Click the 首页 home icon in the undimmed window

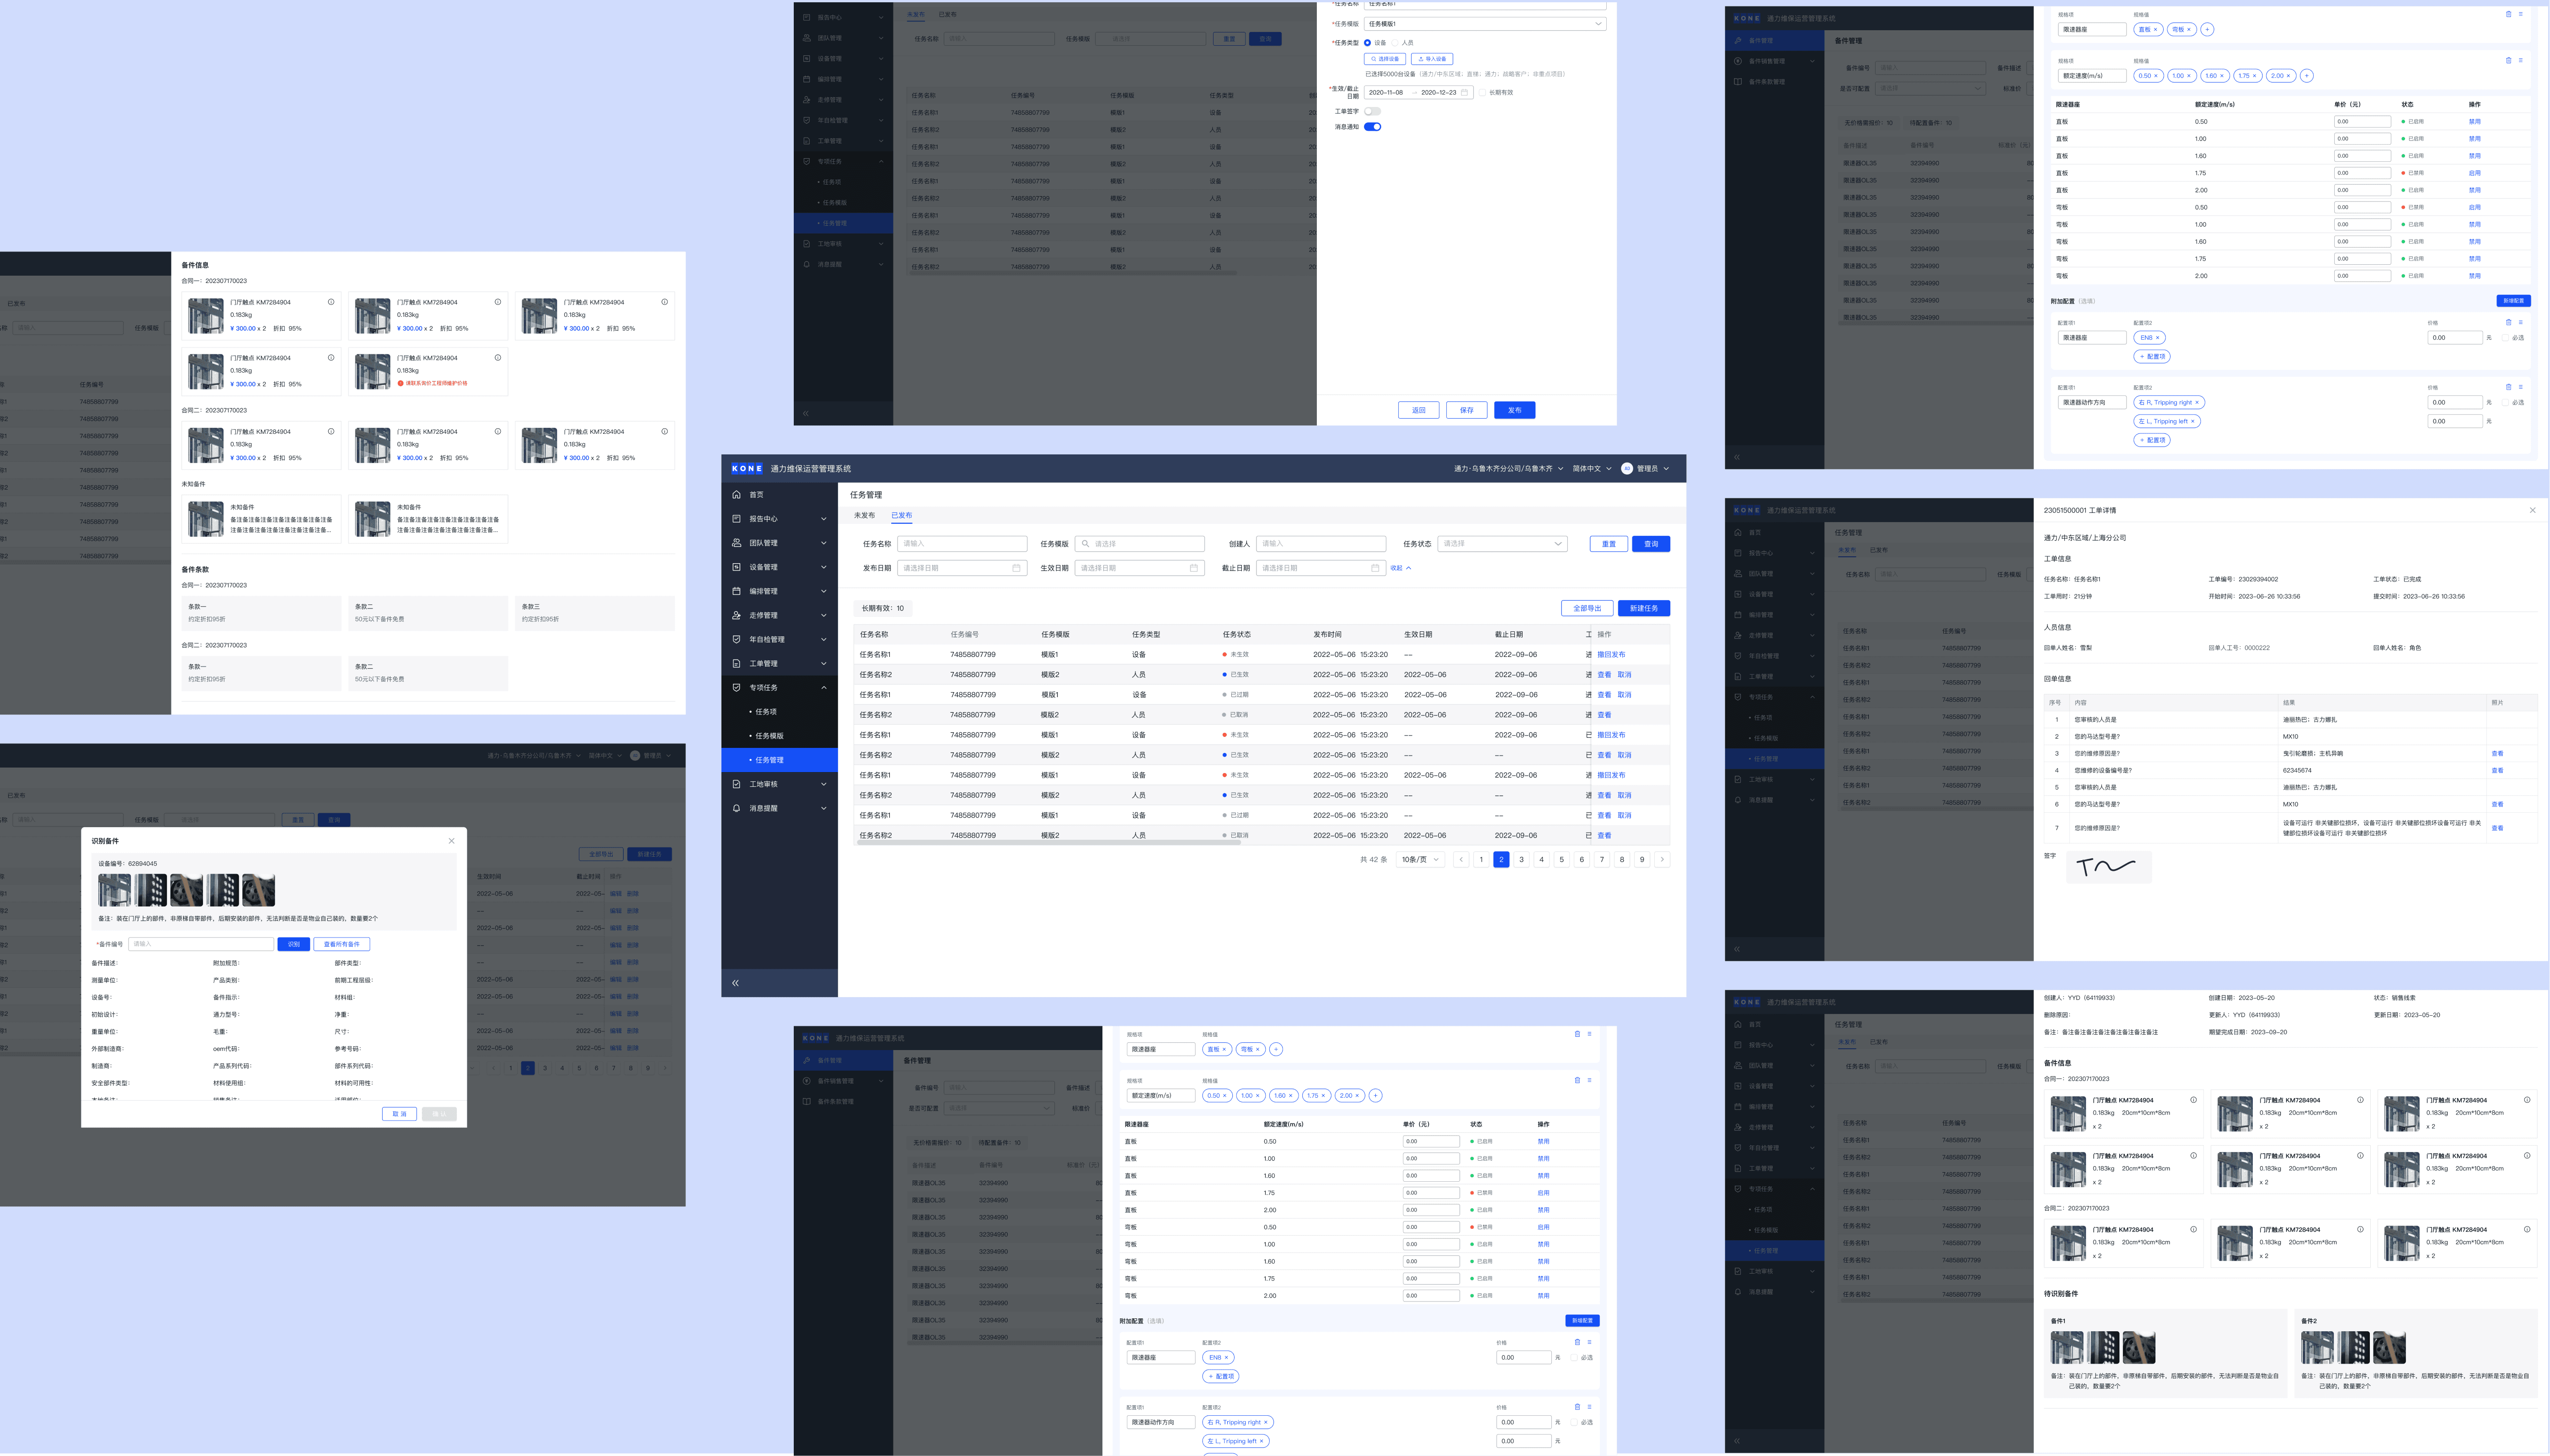tap(736, 495)
